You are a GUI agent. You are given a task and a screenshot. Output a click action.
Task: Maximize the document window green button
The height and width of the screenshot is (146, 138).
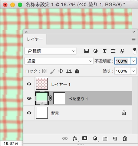[20, 5]
